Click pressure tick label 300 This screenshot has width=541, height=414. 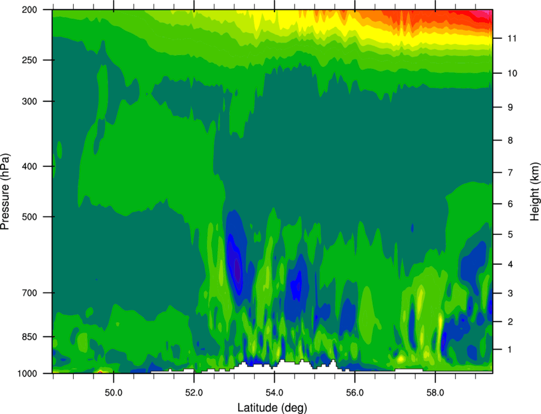30,101
